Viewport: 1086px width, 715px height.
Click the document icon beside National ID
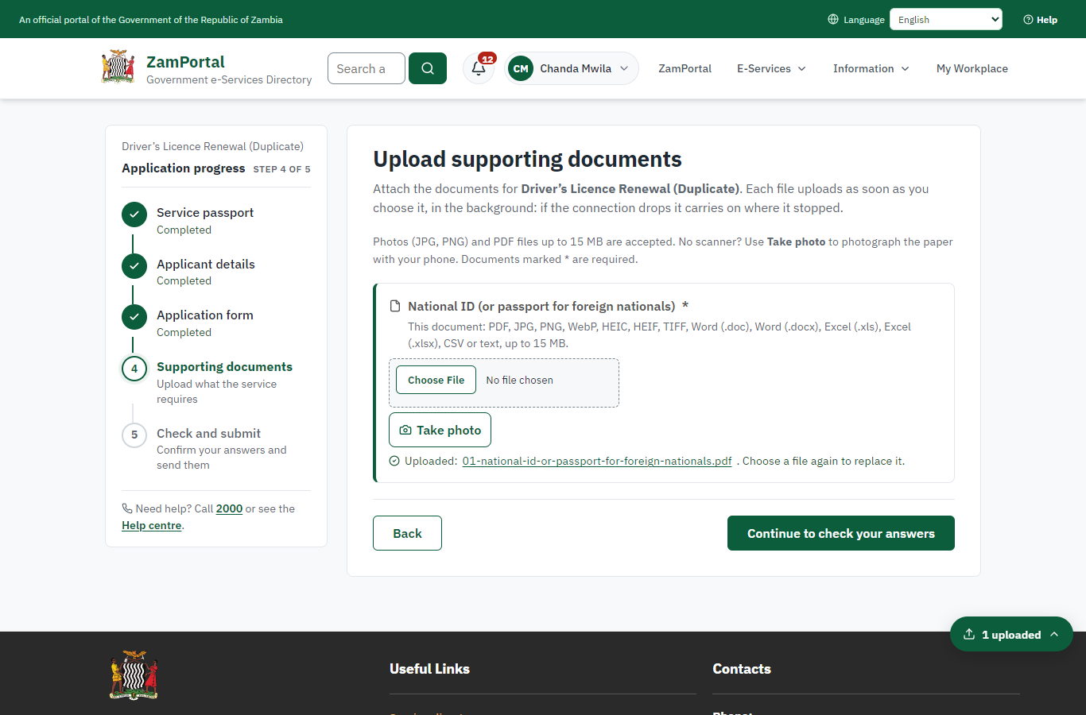click(x=395, y=307)
